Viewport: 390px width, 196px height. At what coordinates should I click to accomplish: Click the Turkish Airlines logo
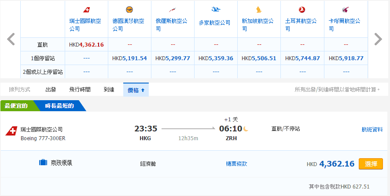(302, 10)
